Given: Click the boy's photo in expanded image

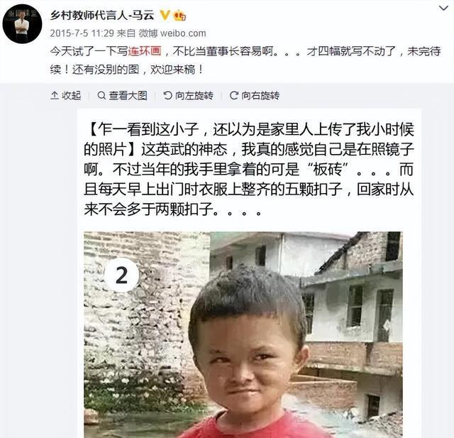Looking at the screenshot, I should pyautogui.click(x=243, y=334).
